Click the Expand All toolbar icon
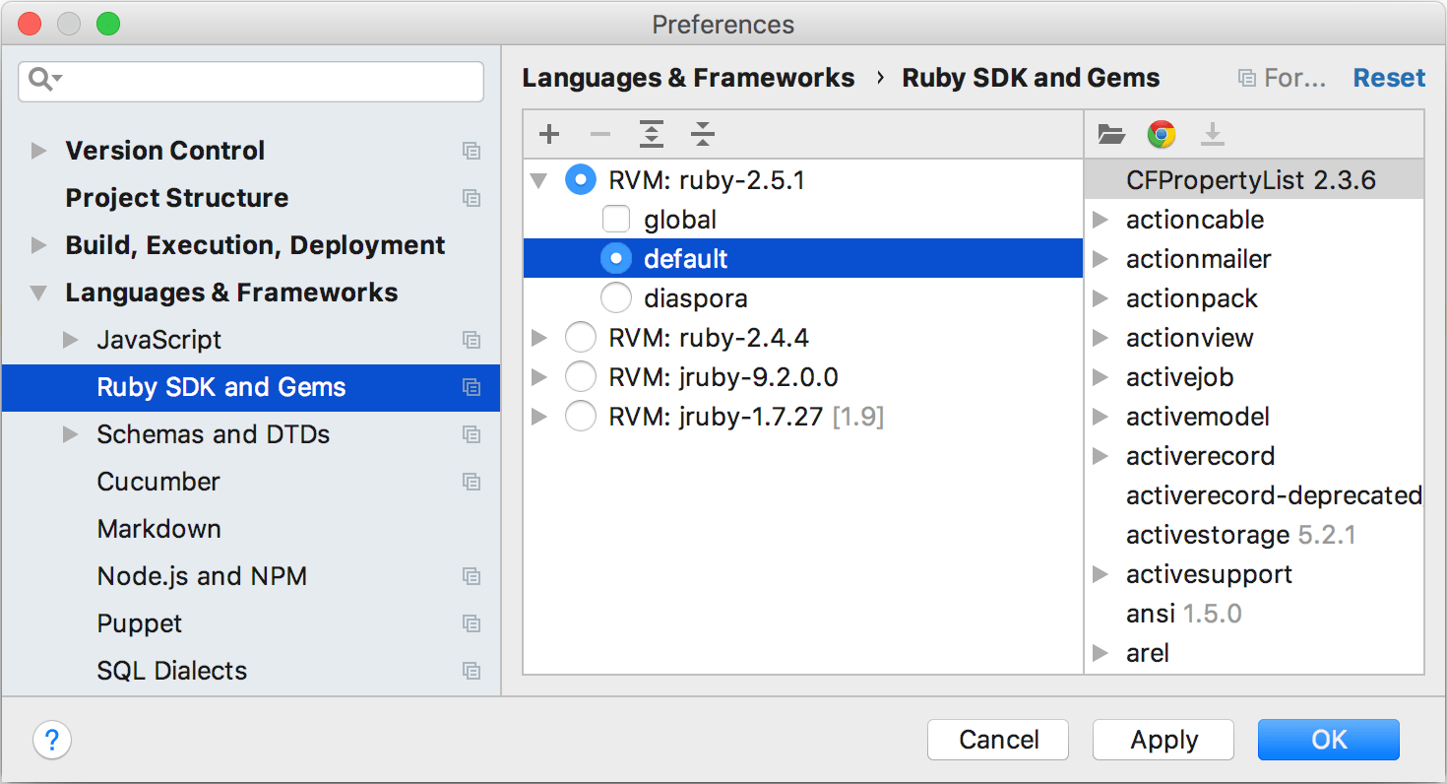 click(652, 134)
